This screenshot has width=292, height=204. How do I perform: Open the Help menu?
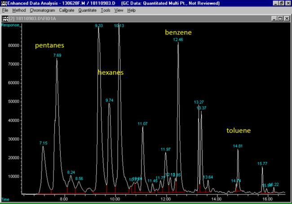(131, 10)
